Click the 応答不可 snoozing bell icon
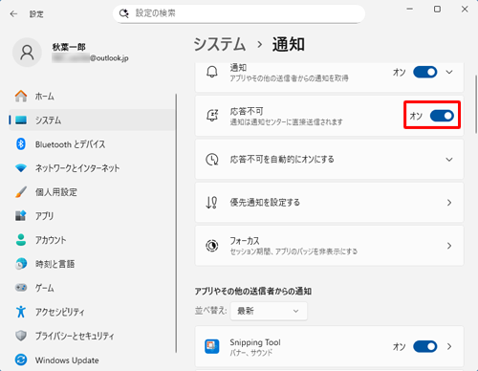Viewport: 478px width, 371px height. coord(212,116)
